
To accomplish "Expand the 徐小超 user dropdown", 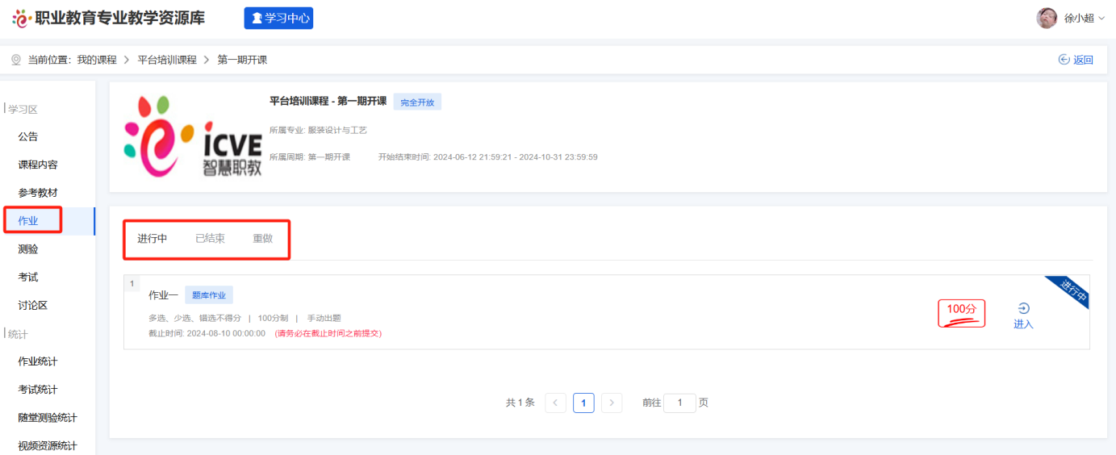I will pos(1085,18).
